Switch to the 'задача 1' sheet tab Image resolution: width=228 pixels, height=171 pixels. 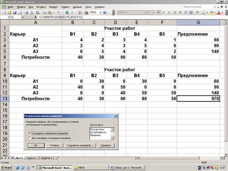click(x=31, y=158)
